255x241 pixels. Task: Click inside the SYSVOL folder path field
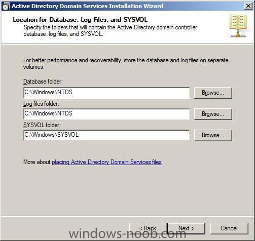(x=106, y=135)
